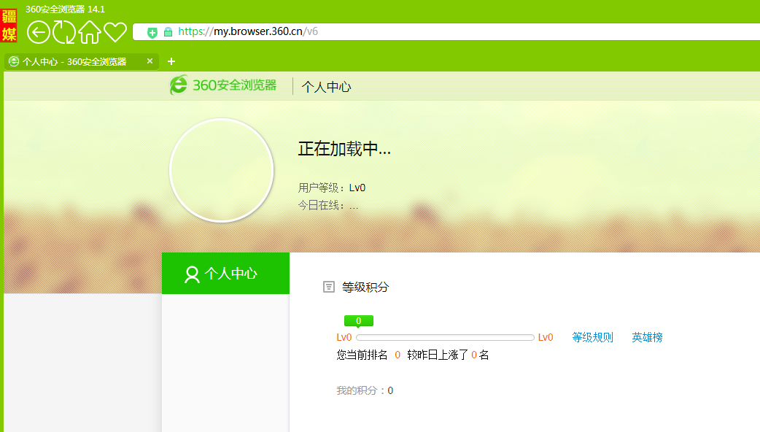Go back with the back arrow button
This screenshot has width=760, height=432.
click(x=38, y=33)
